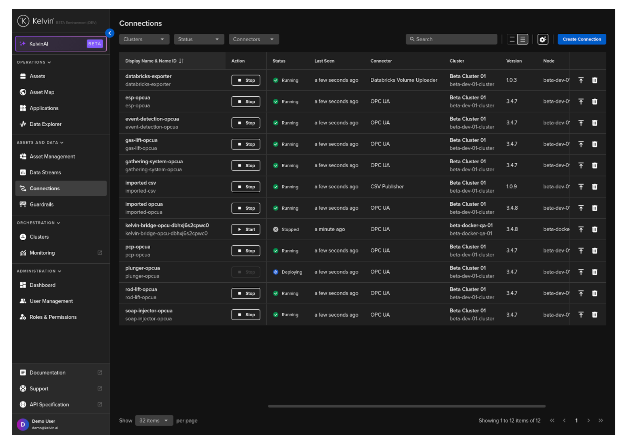Start the kelvin-bridge-opcu connection
The height and width of the screenshot is (444, 628).
tap(246, 230)
